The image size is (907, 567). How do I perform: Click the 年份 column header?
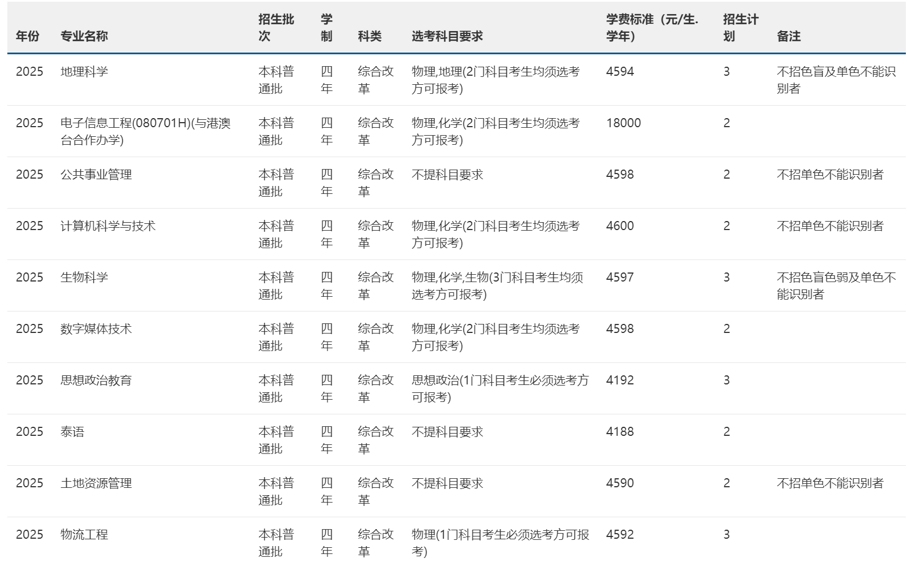[27, 36]
